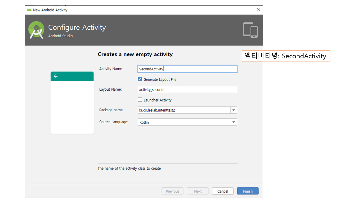This screenshot has width=359, height=202.
Task: Focus the Layout Name field with activity_second
Action: click(x=187, y=89)
